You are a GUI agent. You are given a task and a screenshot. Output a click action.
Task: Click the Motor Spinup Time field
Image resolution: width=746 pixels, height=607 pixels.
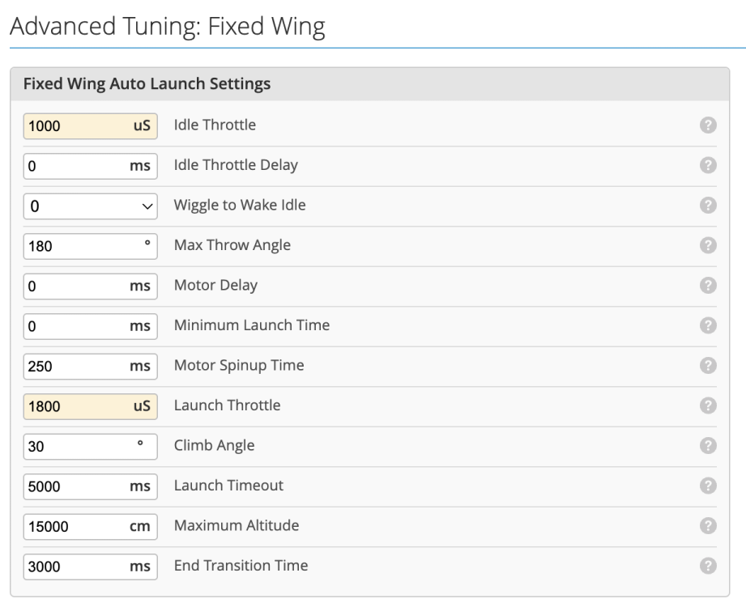click(77, 366)
